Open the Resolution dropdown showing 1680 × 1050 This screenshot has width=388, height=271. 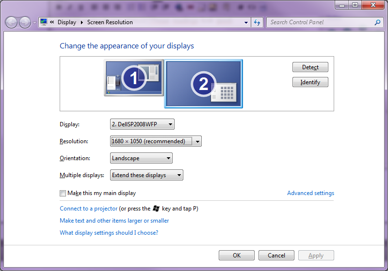point(156,141)
